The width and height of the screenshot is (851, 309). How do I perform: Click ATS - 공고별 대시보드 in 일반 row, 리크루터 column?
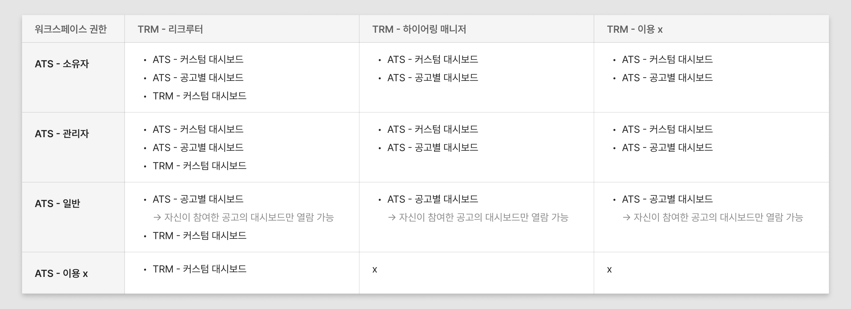coord(198,199)
